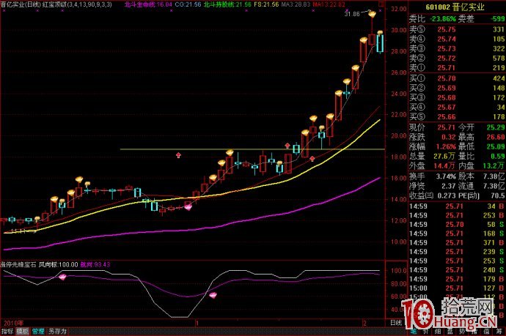Image resolution: width=506 pixels, height=336 pixels.
Task: Click the horizontal resistance line near 18.60
Action: point(252,149)
